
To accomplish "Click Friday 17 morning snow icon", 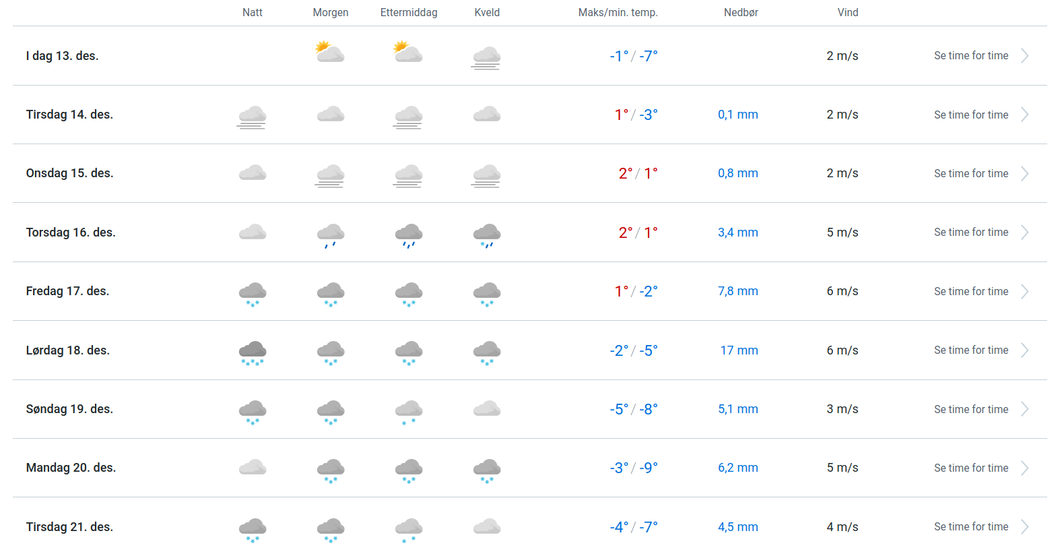I will (x=331, y=294).
